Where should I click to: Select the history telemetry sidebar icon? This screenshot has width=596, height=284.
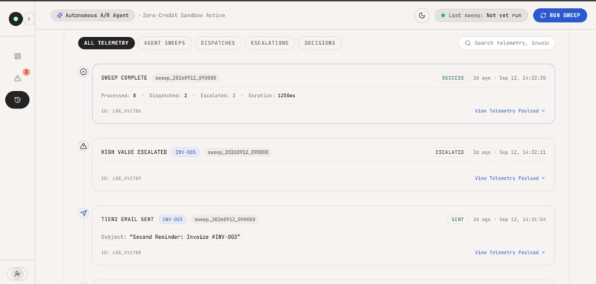point(18,100)
